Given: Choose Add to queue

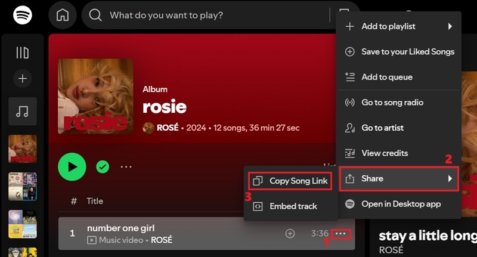Looking at the screenshot, I should tap(399, 77).
